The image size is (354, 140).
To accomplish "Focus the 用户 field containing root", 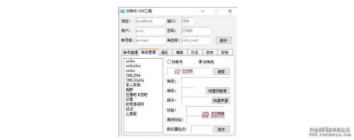I will coord(150,31).
